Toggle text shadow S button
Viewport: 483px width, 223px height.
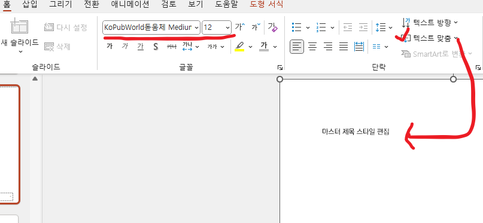(x=156, y=47)
